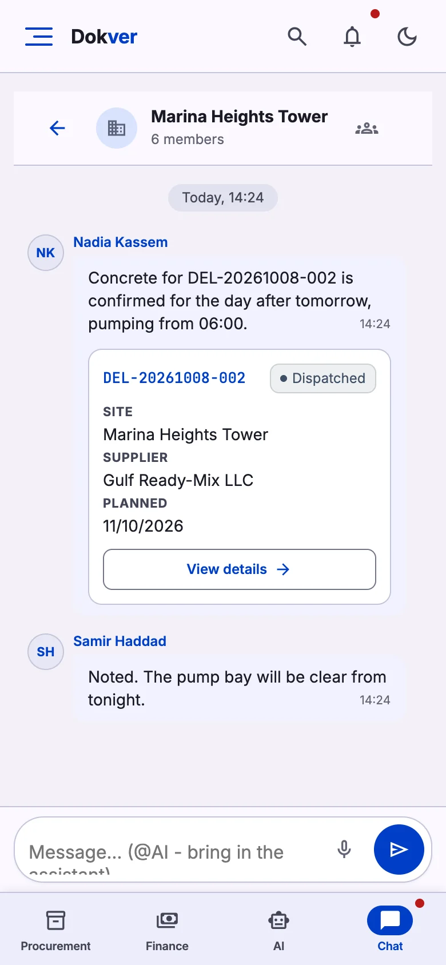Viewport: 446px width, 965px height.
Task: Go back with the left arrow
Action: [57, 128]
